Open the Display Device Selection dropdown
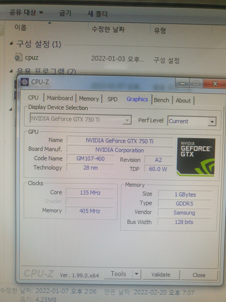Image resolution: width=226 pixels, height=302 pixels. point(80,119)
